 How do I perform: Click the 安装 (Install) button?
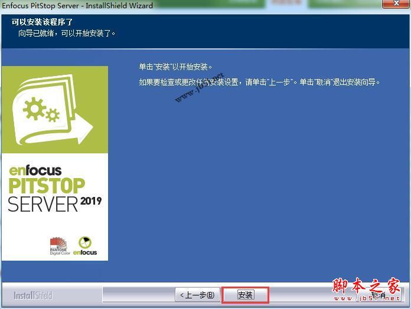(x=245, y=295)
